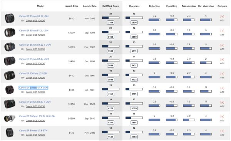This screenshot has width=231, height=141.
Task: Click DxOMark score bar for 85mm F1.2L
Action: click(110, 32)
